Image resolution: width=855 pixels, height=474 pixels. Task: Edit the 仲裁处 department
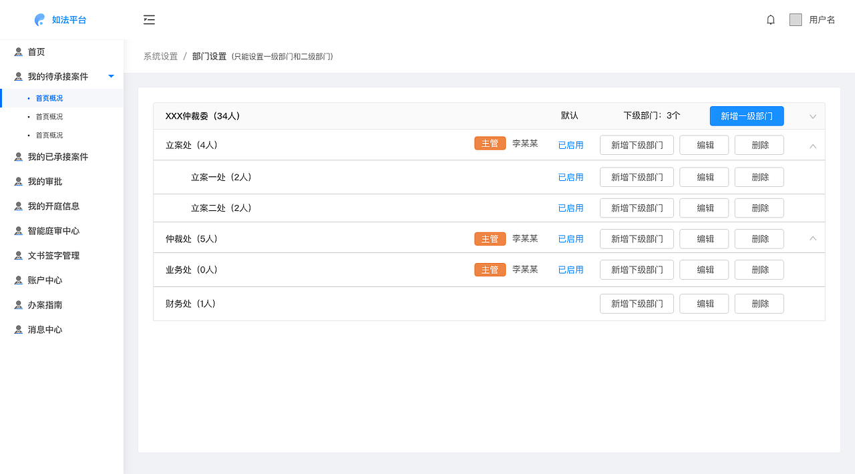[705, 239]
